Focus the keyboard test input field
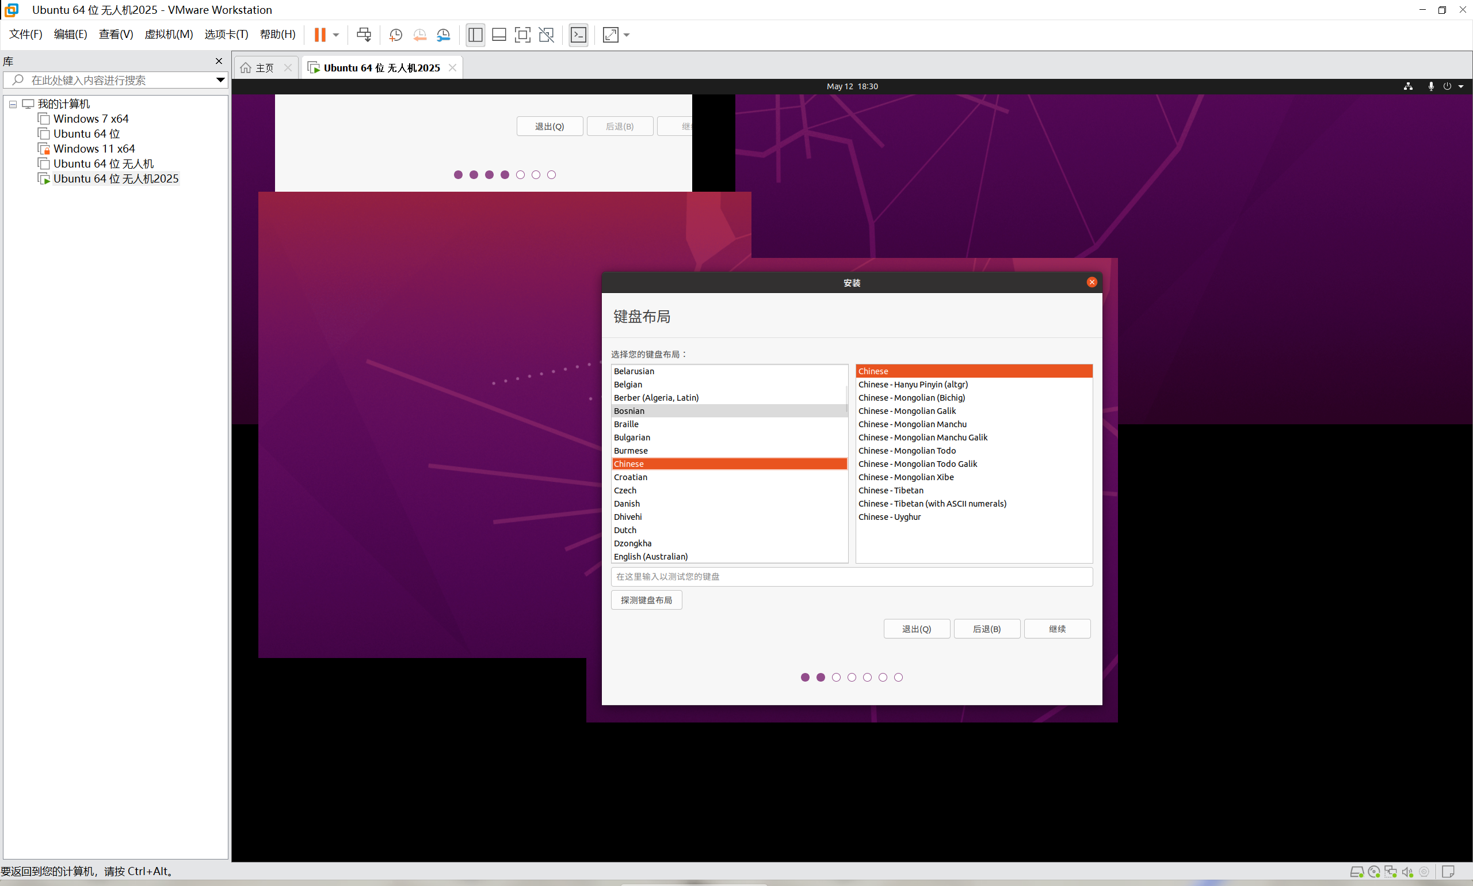This screenshot has width=1473, height=886. pos(852,577)
